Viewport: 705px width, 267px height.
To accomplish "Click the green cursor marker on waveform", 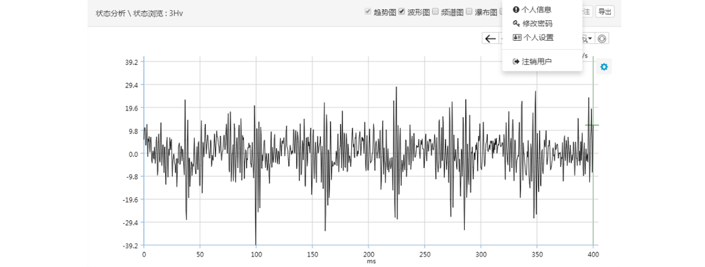I will point(592,125).
